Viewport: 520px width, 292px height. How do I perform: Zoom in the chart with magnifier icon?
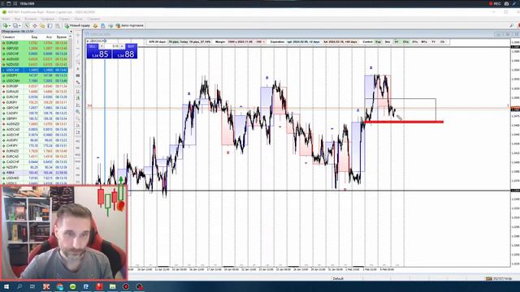[78, 112]
